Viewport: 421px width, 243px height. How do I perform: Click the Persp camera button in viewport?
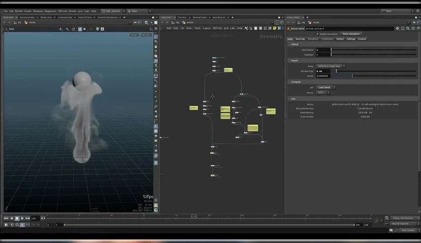(x=134, y=35)
